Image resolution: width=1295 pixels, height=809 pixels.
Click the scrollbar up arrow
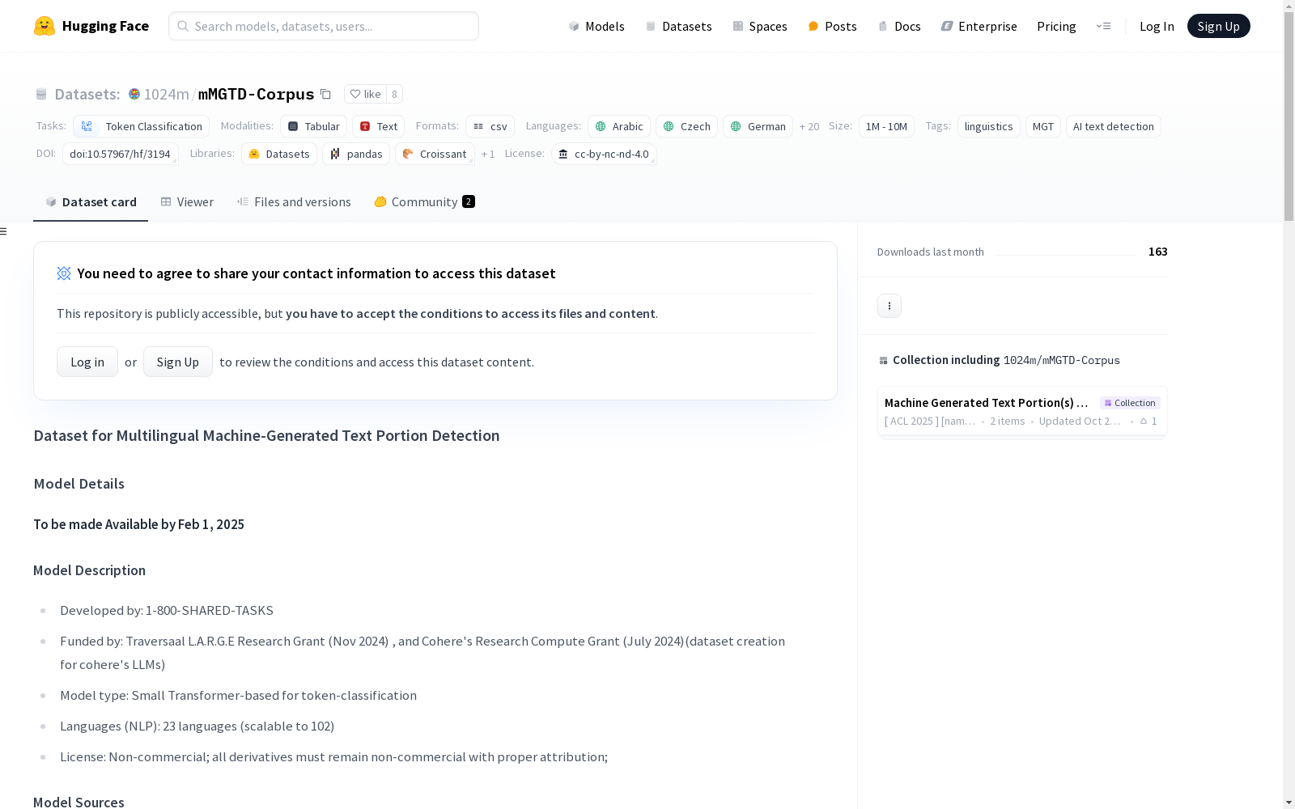(1289, 6)
